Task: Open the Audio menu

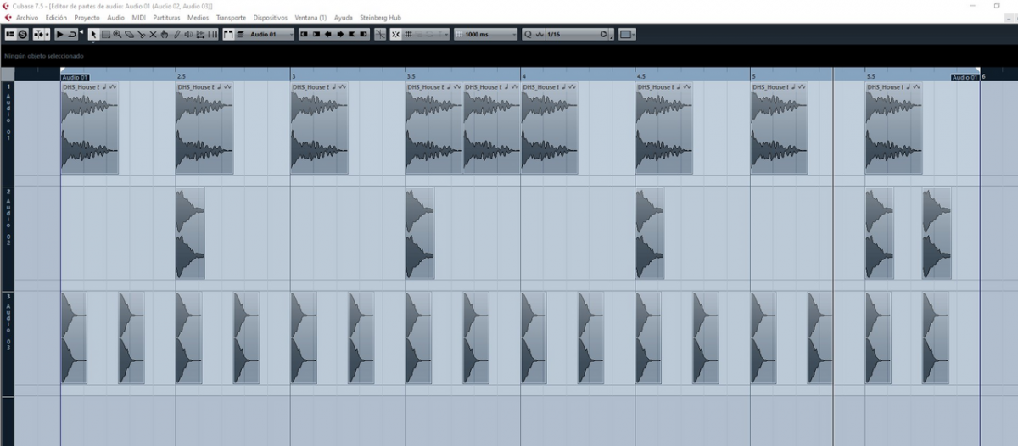Action: click(x=116, y=17)
